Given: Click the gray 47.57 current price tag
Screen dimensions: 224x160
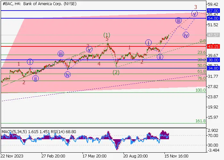Looking at the screenshot, I should [213, 35].
